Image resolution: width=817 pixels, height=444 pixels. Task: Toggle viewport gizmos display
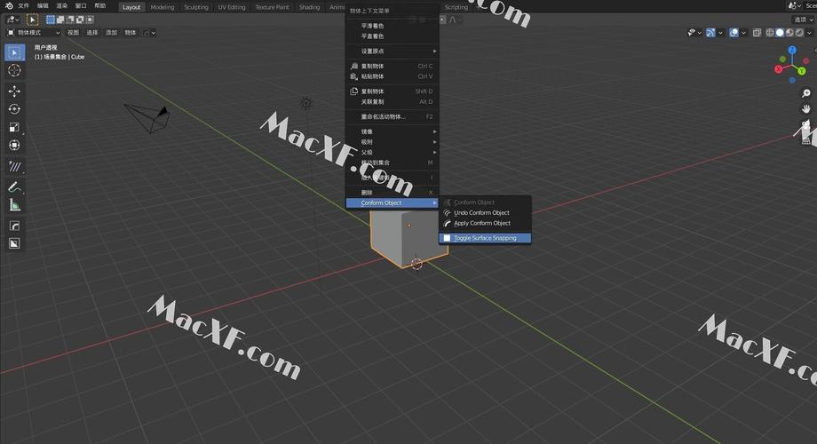click(x=710, y=32)
